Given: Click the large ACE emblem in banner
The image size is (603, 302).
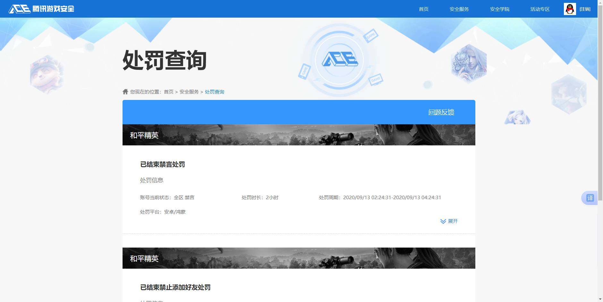Looking at the screenshot, I should coord(340,60).
